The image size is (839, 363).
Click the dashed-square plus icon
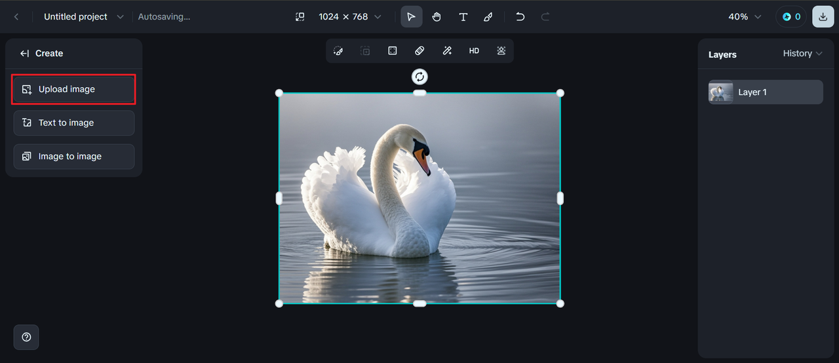365,50
